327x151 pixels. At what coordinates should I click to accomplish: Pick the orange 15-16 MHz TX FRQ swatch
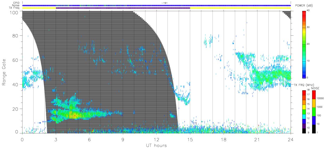pos(304,102)
